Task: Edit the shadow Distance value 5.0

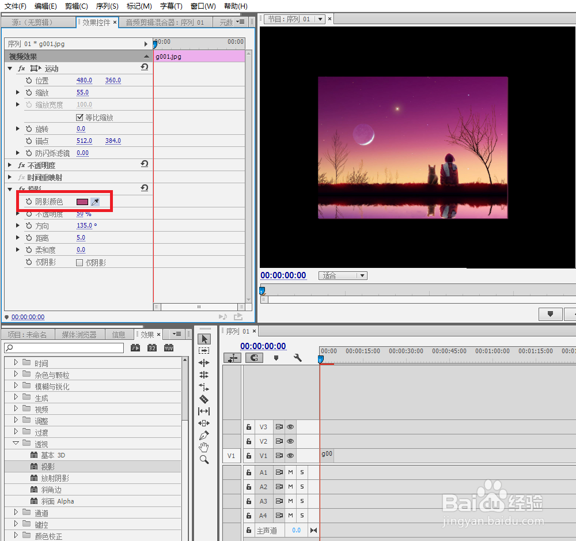Action: (x=81, y=238)
